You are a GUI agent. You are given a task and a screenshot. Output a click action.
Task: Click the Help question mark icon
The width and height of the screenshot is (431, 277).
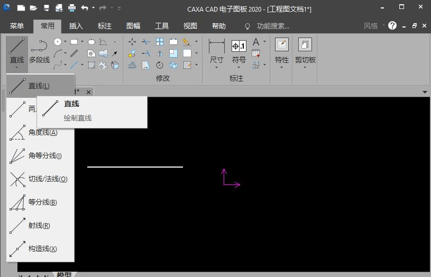click(392, 25)
